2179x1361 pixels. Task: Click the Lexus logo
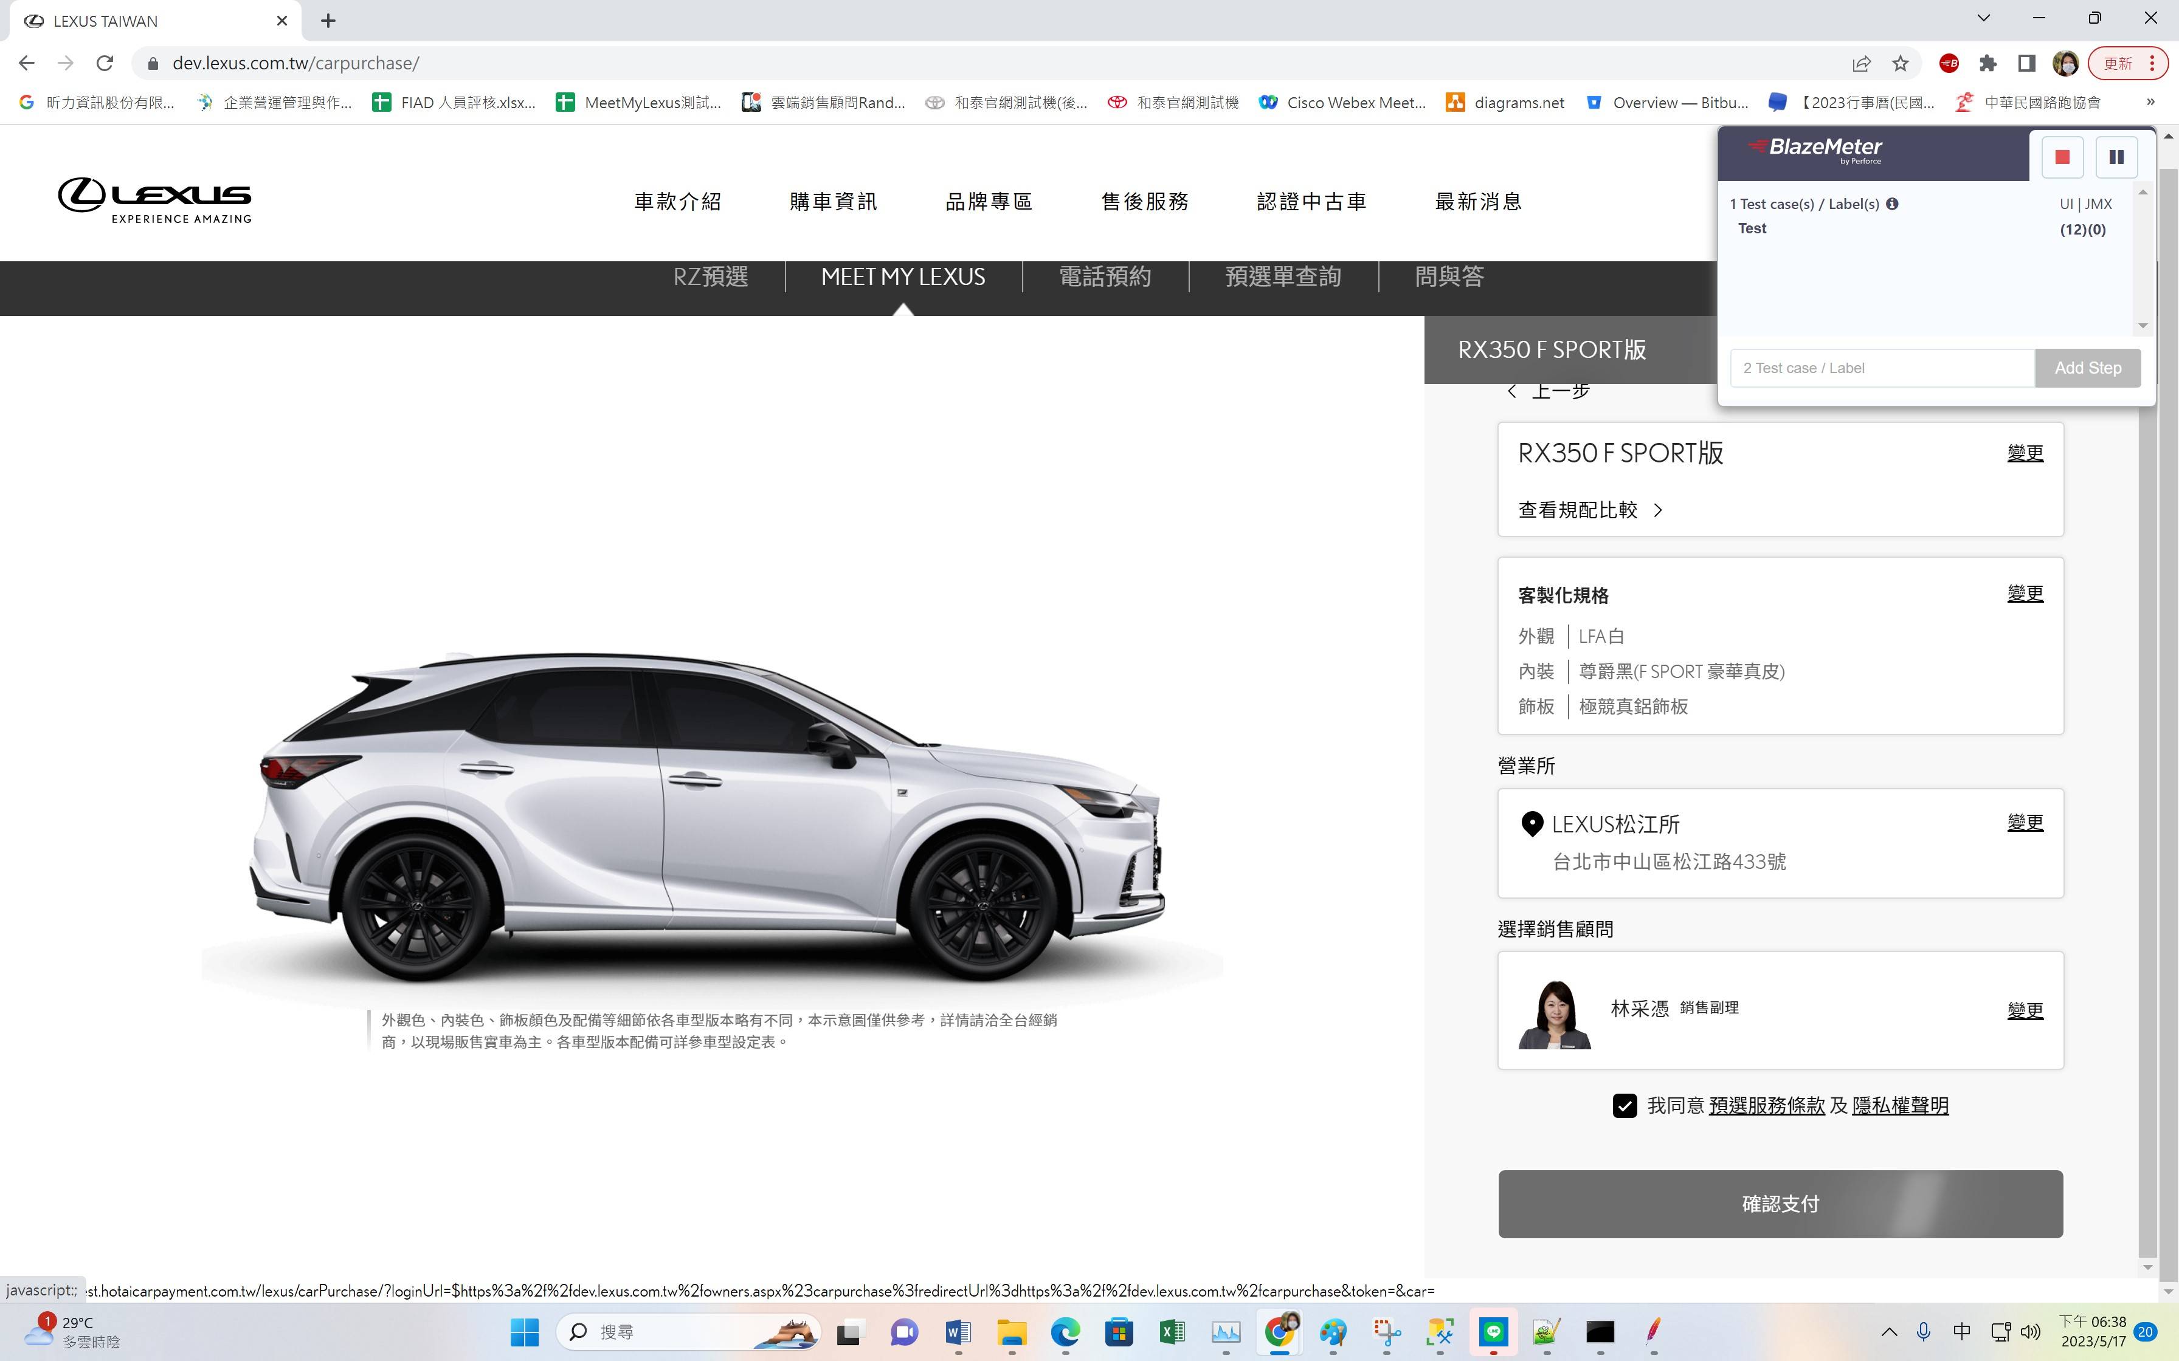click(x=155, y=200)
